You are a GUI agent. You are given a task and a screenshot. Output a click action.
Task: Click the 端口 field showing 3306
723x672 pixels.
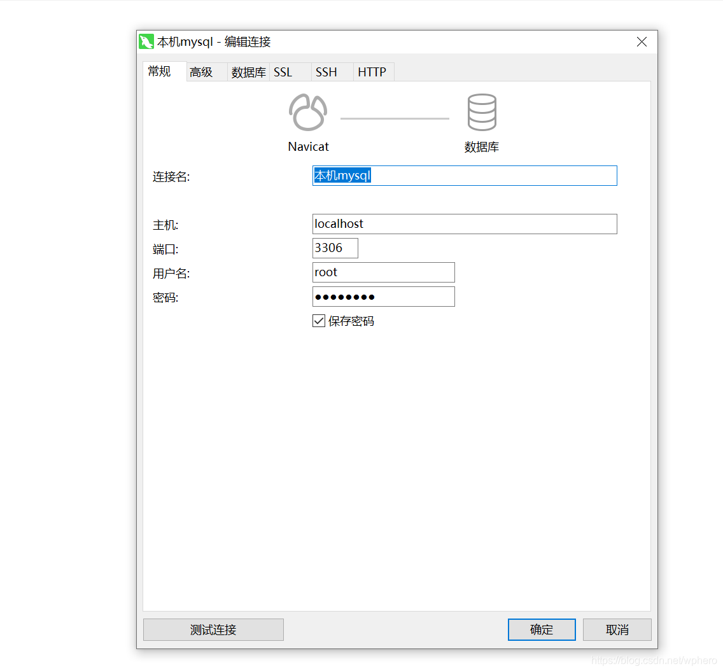[x=335, y=248]
